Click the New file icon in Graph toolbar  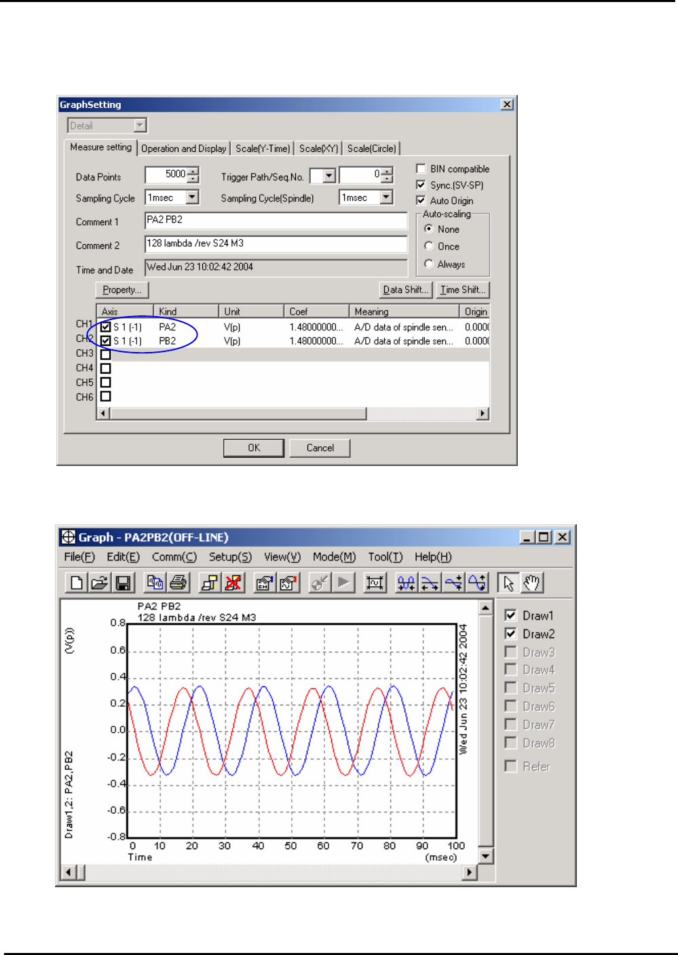76,583
